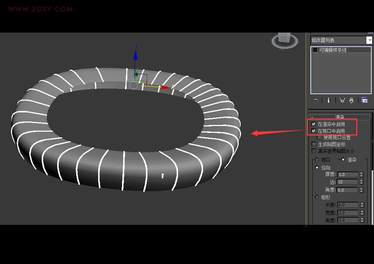The image size is (374, 264).
Task: Uncheck 在视口中启用 checkbox
Action: pos(313,131)
